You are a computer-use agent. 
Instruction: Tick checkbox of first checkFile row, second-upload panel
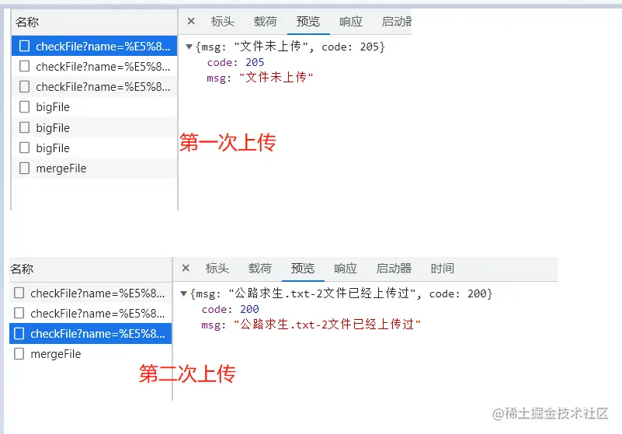[19, 293]
